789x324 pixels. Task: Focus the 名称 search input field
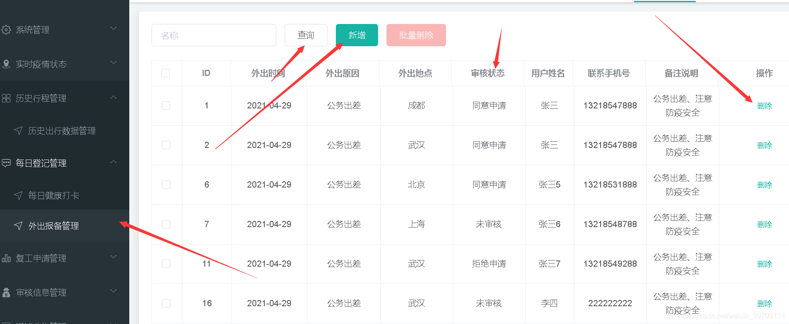[214, 35]
